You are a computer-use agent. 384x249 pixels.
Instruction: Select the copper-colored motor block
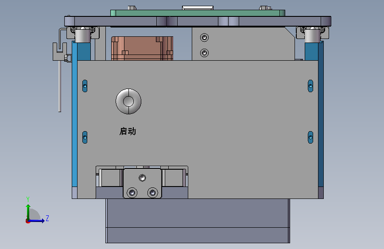tap(142, 48)
